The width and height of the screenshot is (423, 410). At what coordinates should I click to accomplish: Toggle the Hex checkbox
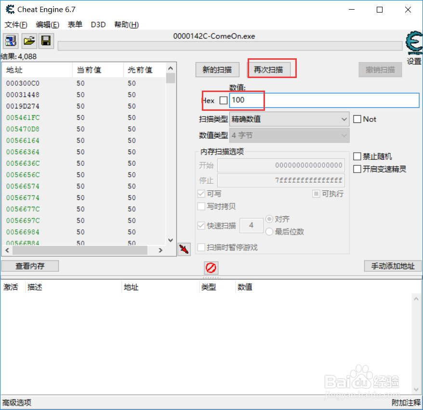[x=224, y=100]
